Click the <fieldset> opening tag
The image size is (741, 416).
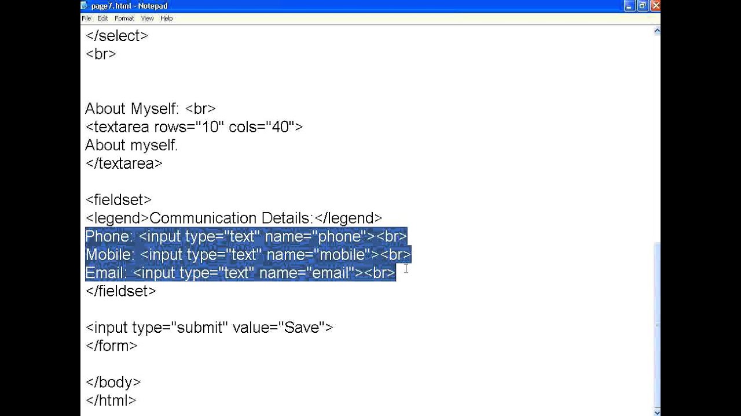point(118,200)
